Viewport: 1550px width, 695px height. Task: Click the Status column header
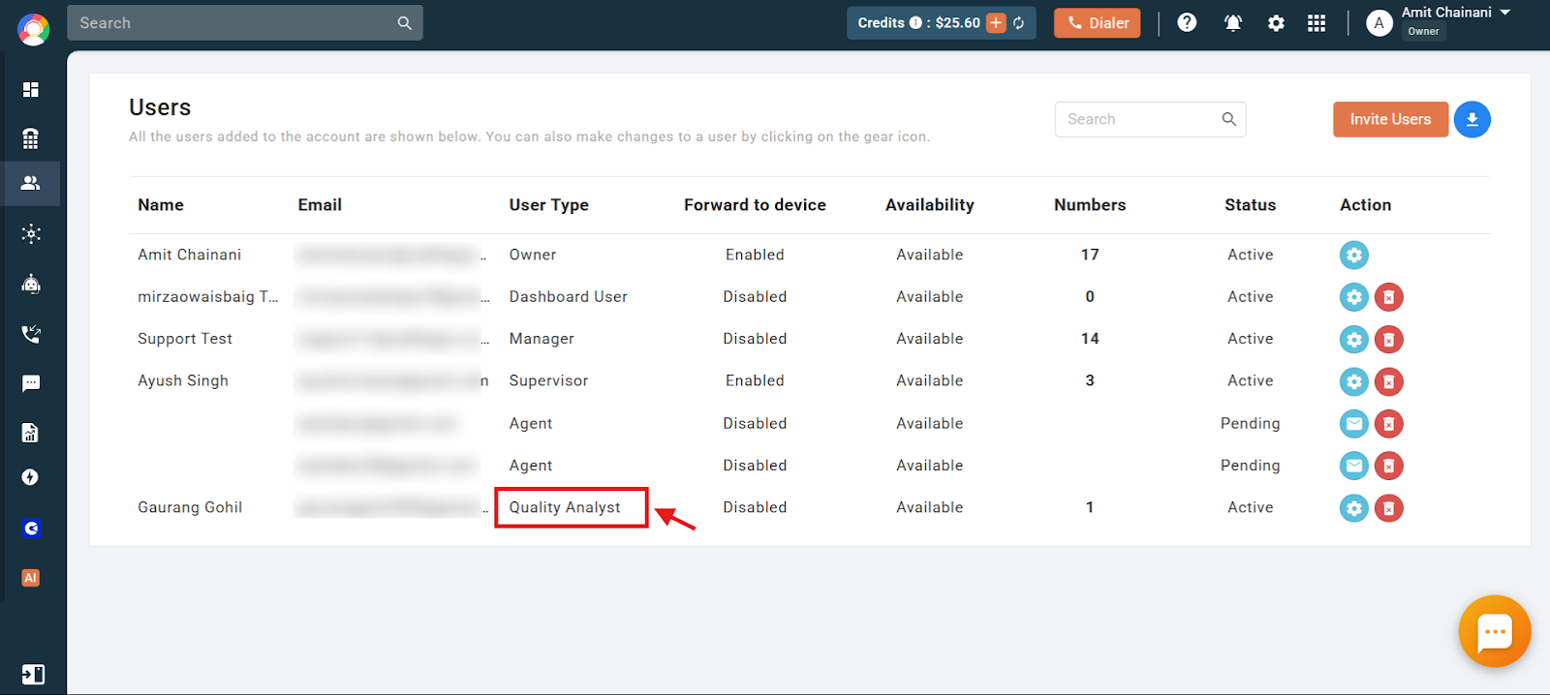pyautogui.click(x=1250, y=205)
